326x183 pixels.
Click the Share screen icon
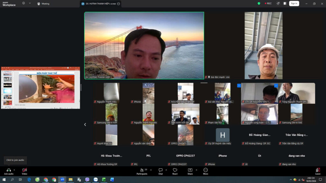(x=190, y=170)
